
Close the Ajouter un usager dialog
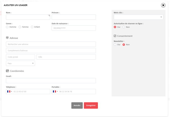click(x=163, y=5)
